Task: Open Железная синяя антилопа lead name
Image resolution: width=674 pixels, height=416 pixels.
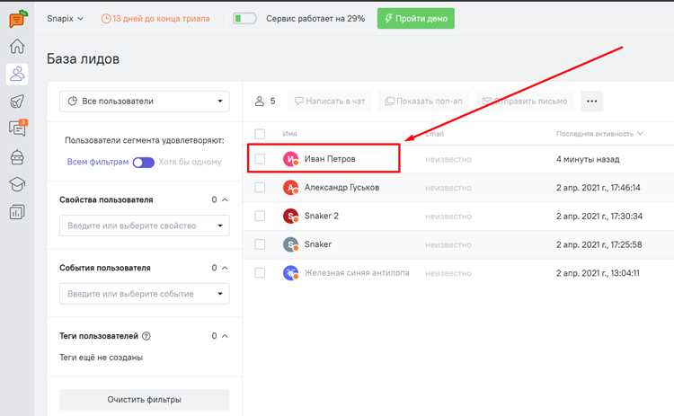Action: [357, 273]
